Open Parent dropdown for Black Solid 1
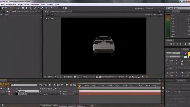190x107 pixels. coord(69,94)
